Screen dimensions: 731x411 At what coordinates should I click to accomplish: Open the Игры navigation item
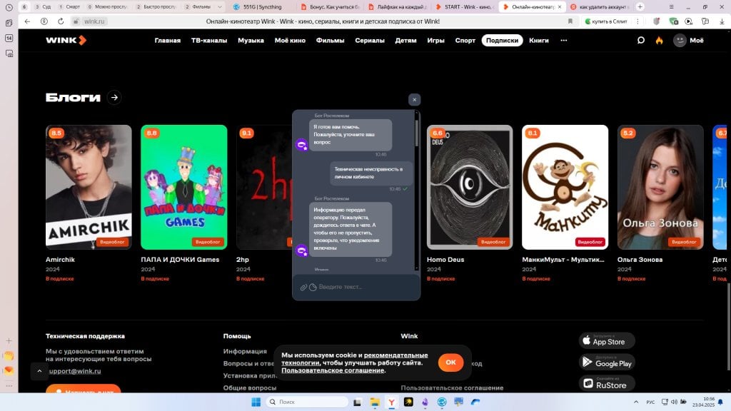436,41
